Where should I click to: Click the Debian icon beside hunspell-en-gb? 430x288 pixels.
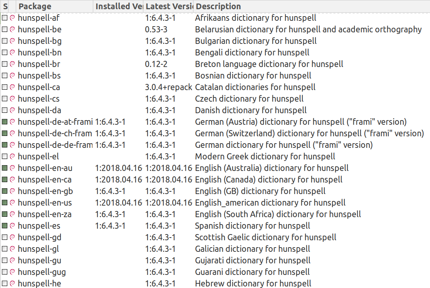click(12, 191)
